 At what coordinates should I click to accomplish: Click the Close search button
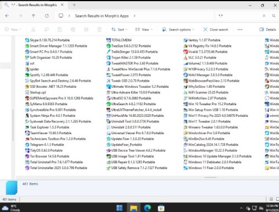215,30
